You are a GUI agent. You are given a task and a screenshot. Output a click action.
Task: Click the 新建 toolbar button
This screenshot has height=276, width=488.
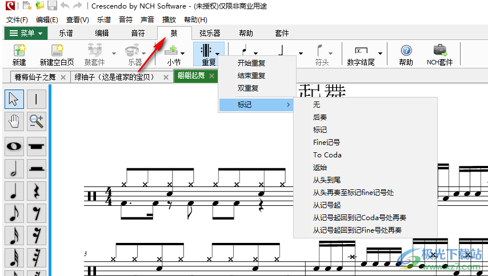[19, 54]
